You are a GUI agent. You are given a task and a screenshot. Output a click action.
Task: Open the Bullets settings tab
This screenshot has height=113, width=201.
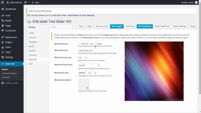coord(31,46)
